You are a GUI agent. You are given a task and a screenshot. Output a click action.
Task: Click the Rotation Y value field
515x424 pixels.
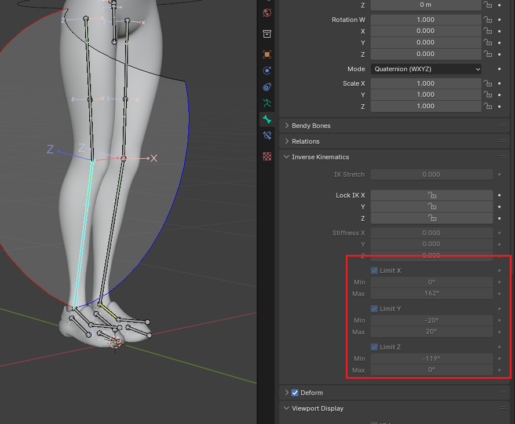point(426,42)
